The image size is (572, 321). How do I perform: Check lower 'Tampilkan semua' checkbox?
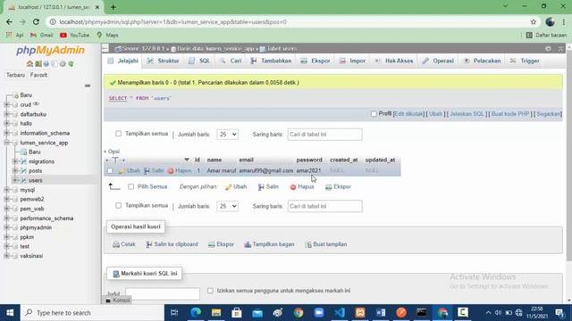point(118,206)
